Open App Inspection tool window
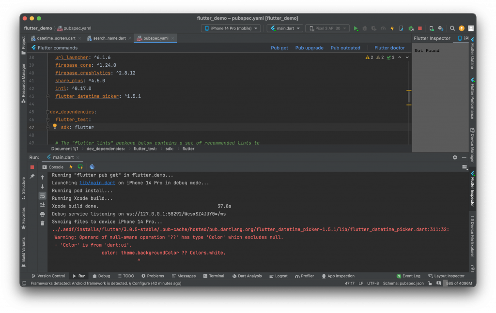Image resolution: width=496 pixels, height=313 pixels. click(338, 276)
